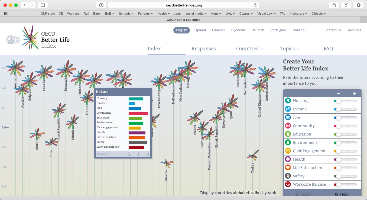The width and height of the screenshot is (367, 200).
Task: Expand the Topics dropdown menu
Action: click(290, 49)
